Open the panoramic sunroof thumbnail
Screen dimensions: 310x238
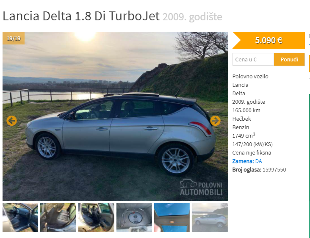[x=172, y=217]
